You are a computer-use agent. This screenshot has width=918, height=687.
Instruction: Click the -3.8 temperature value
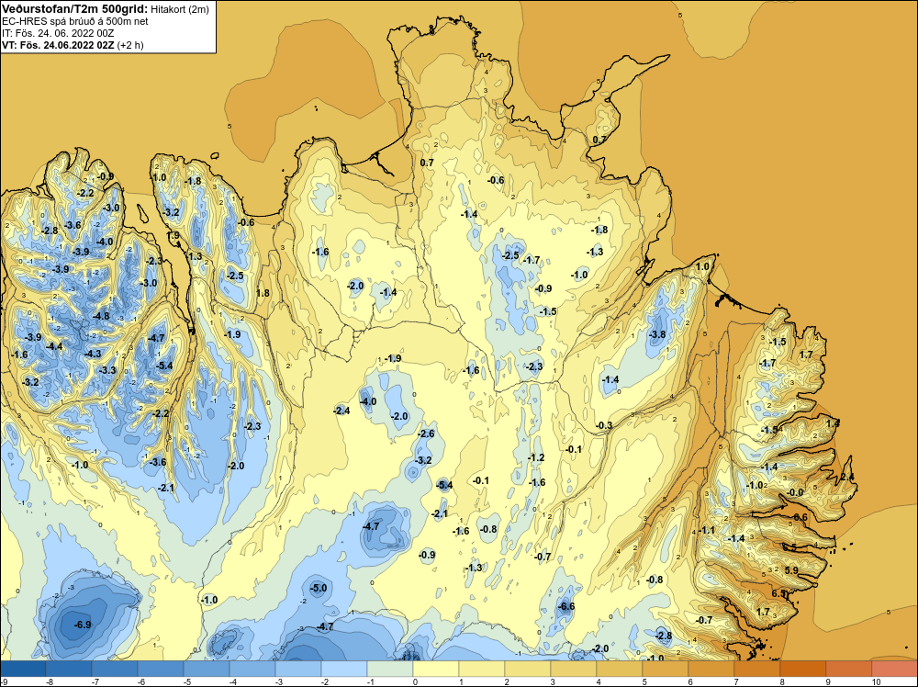657,334
